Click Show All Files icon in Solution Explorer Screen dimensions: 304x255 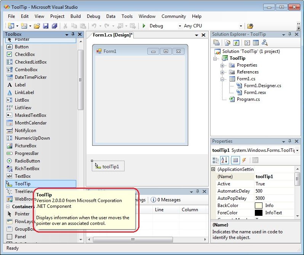(227, 43)
